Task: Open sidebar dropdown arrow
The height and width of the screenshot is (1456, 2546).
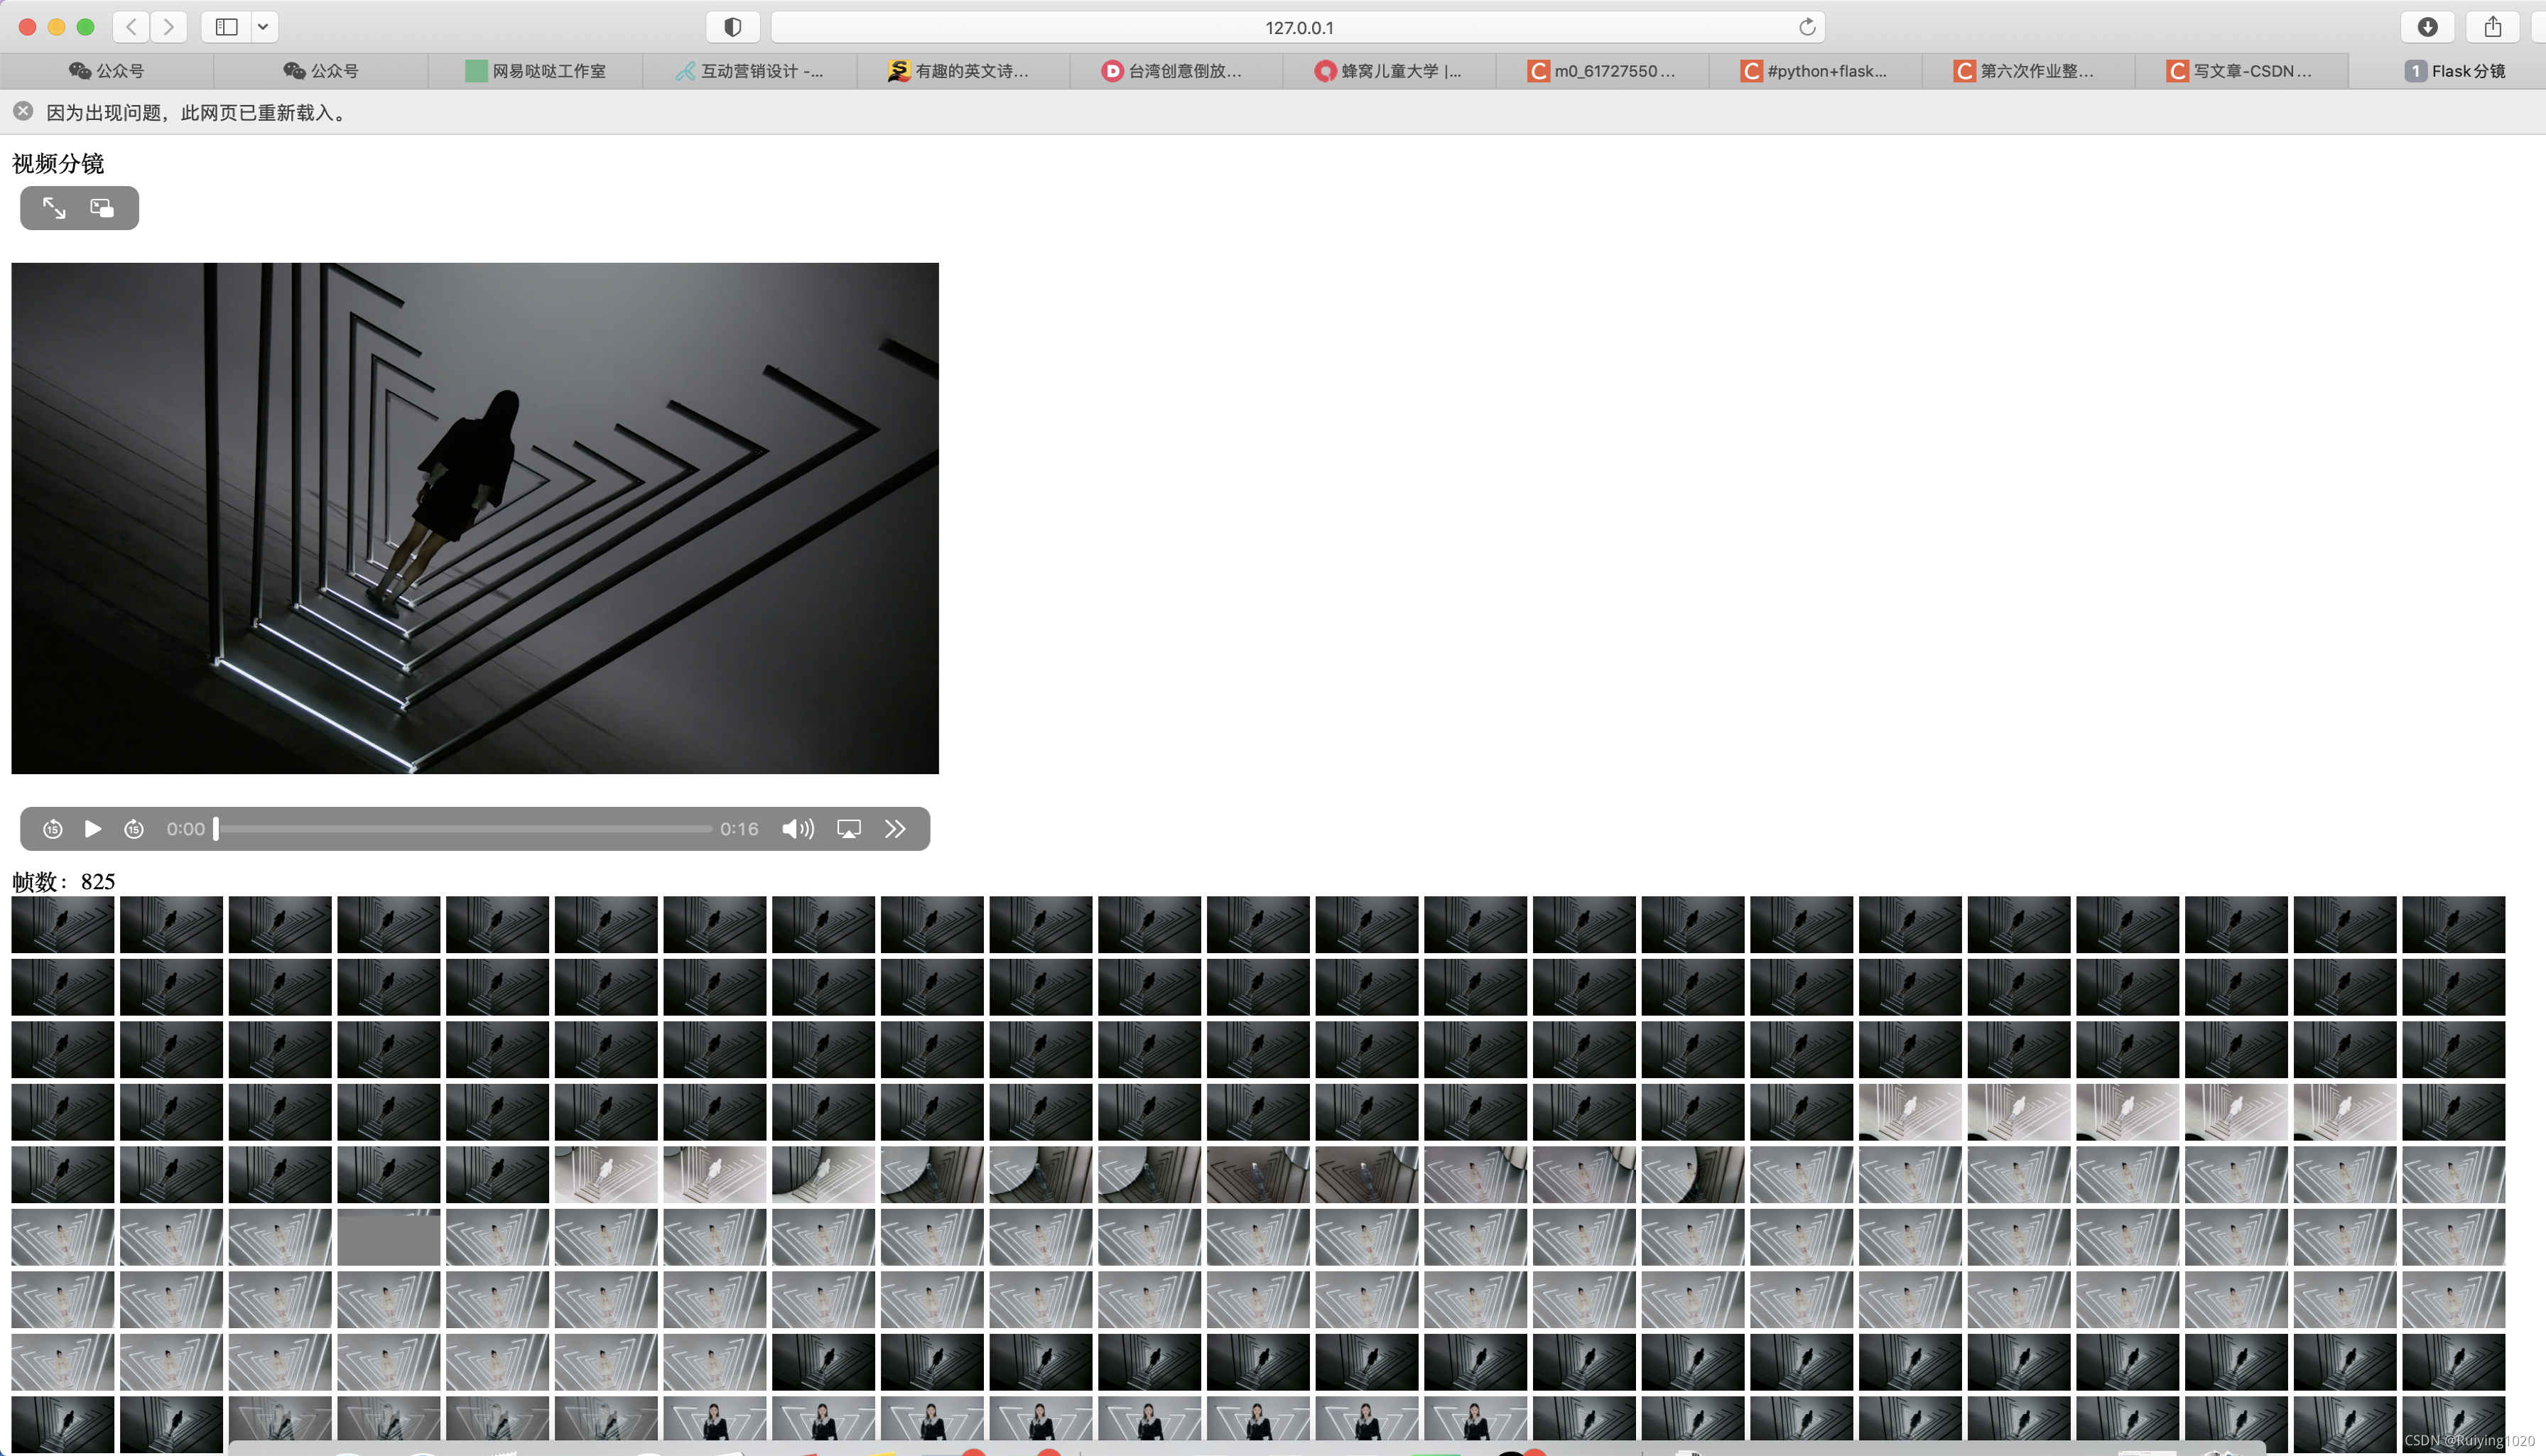Action: [263, 27]
